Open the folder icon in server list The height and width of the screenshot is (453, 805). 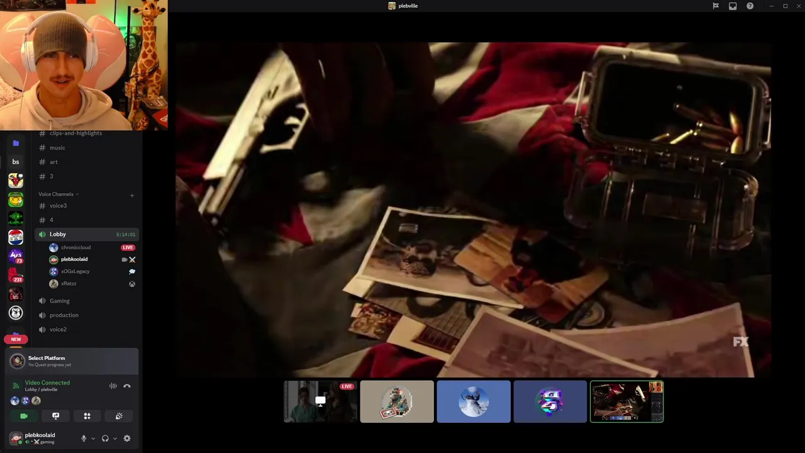coord(16,143)
